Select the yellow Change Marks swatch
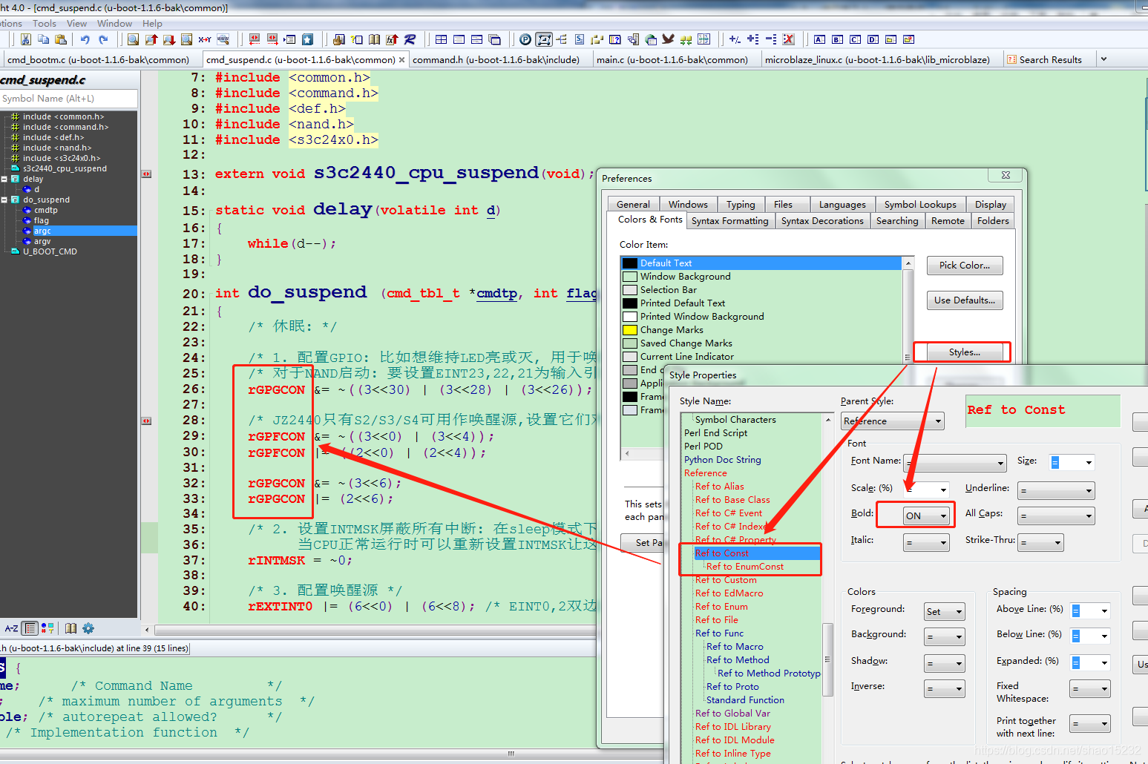Image resolution: width=1148 pixels, height=764 pixels. tap(630, 330)
